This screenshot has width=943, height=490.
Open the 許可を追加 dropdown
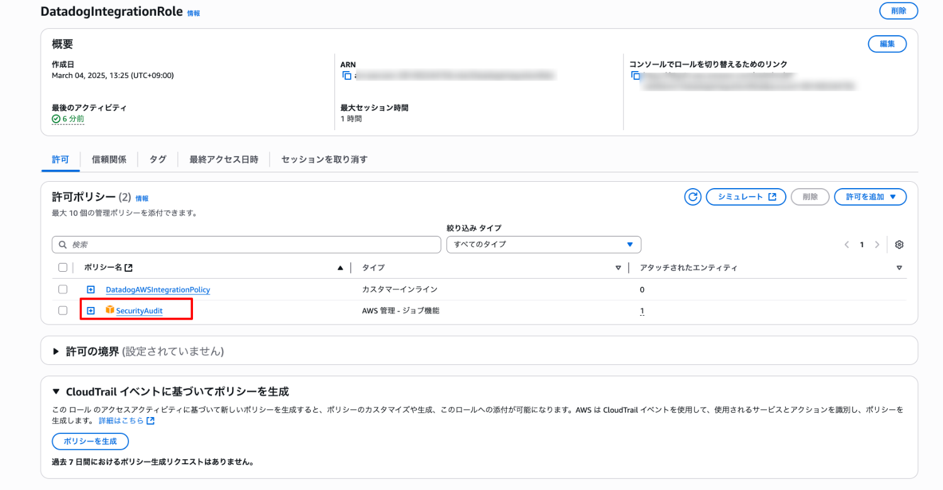click(870, 197)
